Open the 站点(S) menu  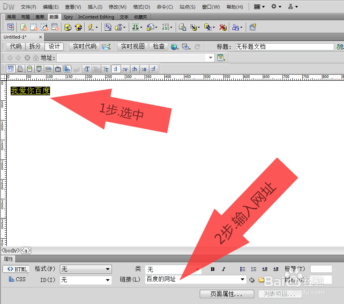(x=187, y=7)
